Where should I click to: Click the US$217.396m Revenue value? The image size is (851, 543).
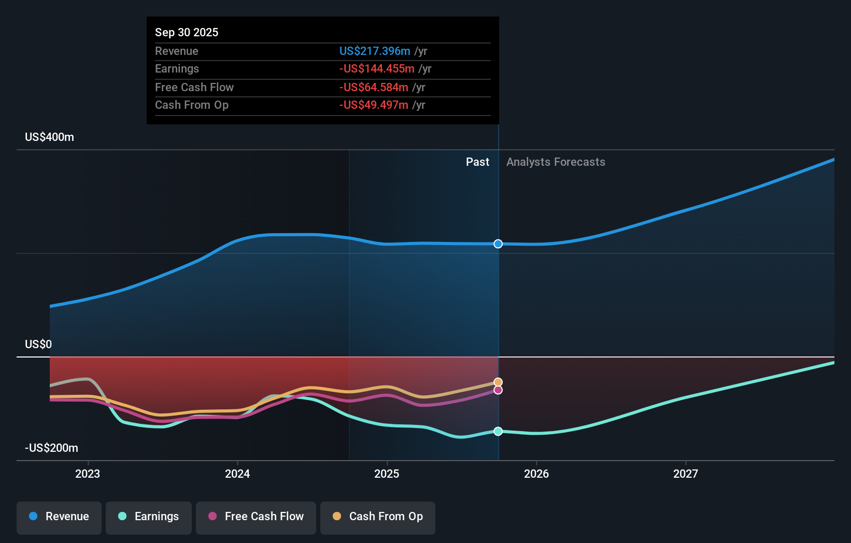point(375,51)
